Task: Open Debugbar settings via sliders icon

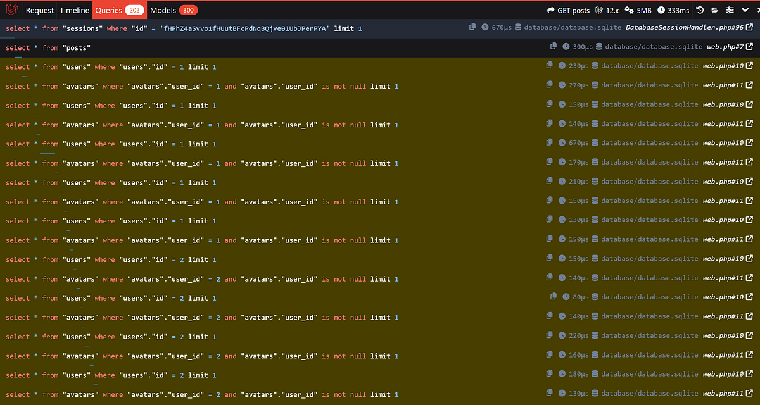Action: click(730, 9)
